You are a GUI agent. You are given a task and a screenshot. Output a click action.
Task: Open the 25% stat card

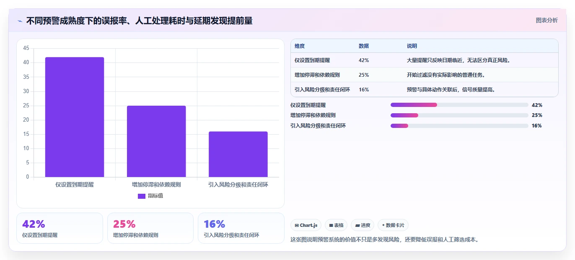coord(150,228)
